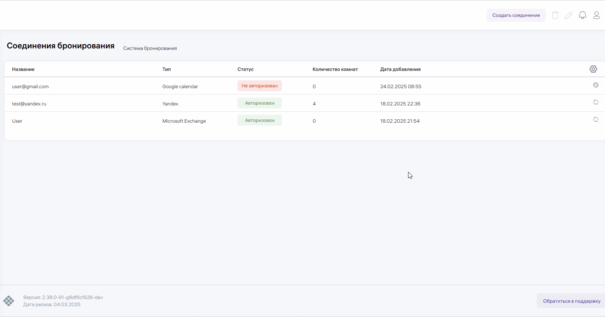
Task: Click the Количество комнат column header
Action: 335,69
